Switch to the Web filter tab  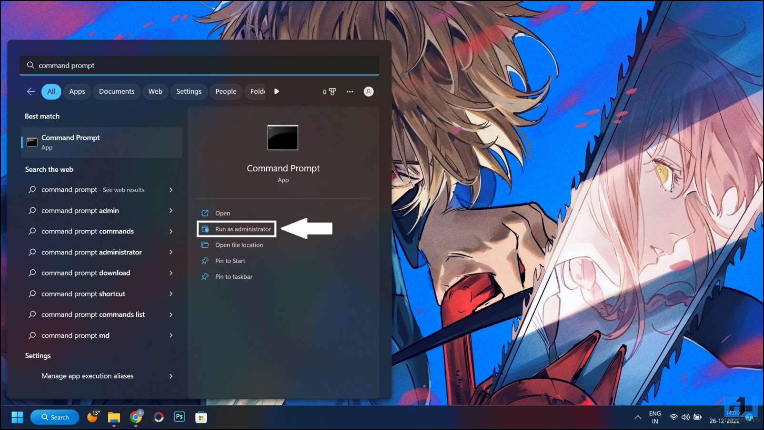[x=155, y=91]
